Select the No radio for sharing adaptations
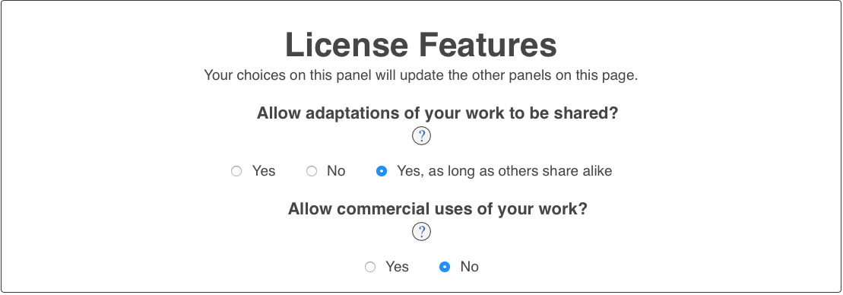The image size is (843, 295). pyautogui.click(x=312, y=171)
